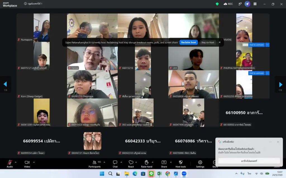286x178 pixels.
Task: Open LINE from the Windows taskbar
Action: coord(151,174)
